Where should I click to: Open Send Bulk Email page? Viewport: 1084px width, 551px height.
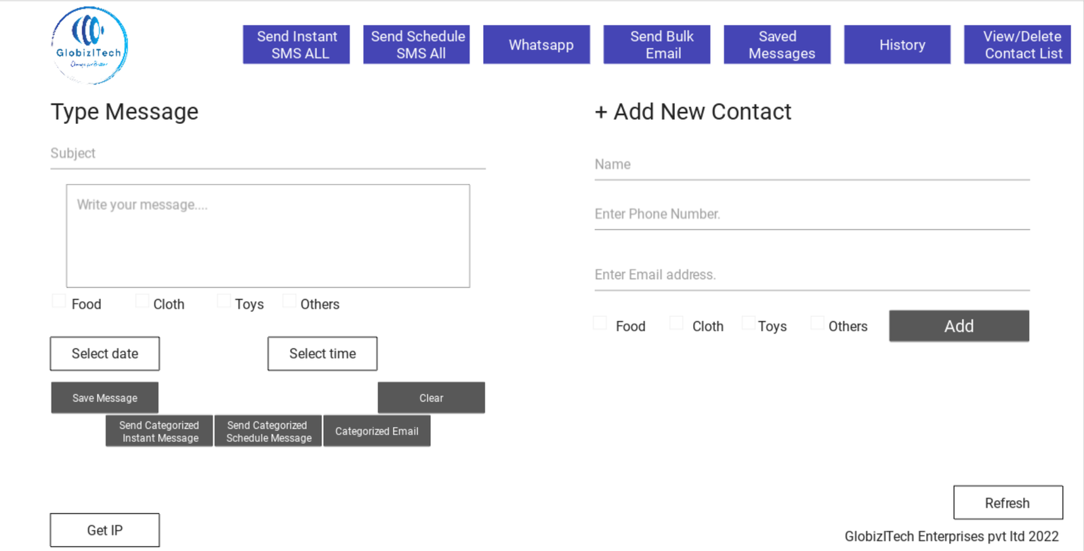pyautogui.click(x=656, y=45)
